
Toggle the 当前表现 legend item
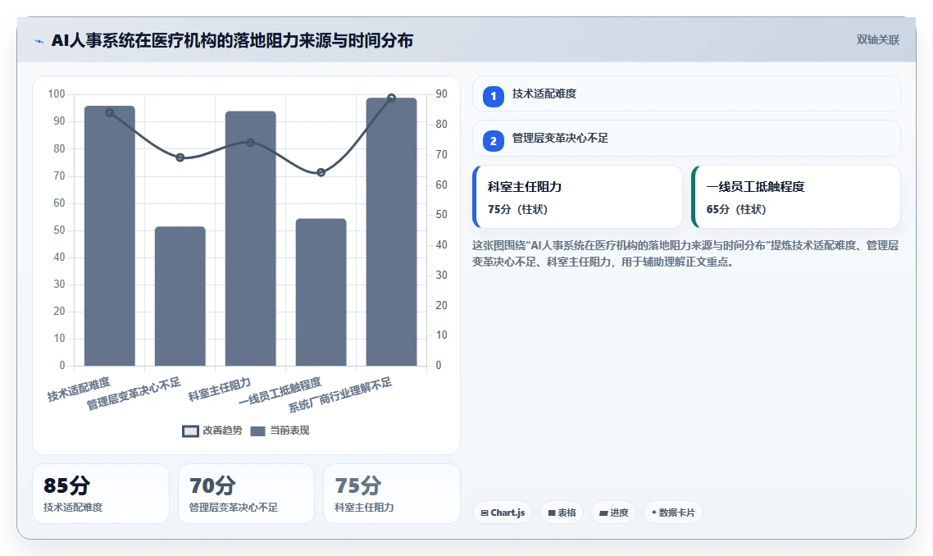[280, 431]
